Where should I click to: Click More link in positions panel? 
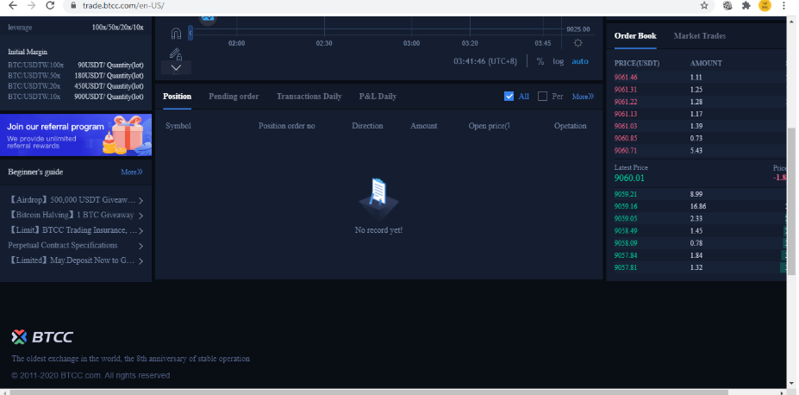pos(583,97)
